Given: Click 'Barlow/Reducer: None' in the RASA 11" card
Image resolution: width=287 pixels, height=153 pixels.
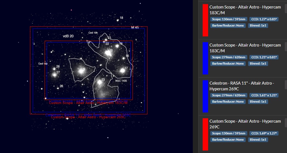Looking at the screenshot, I should pos(228,102).
